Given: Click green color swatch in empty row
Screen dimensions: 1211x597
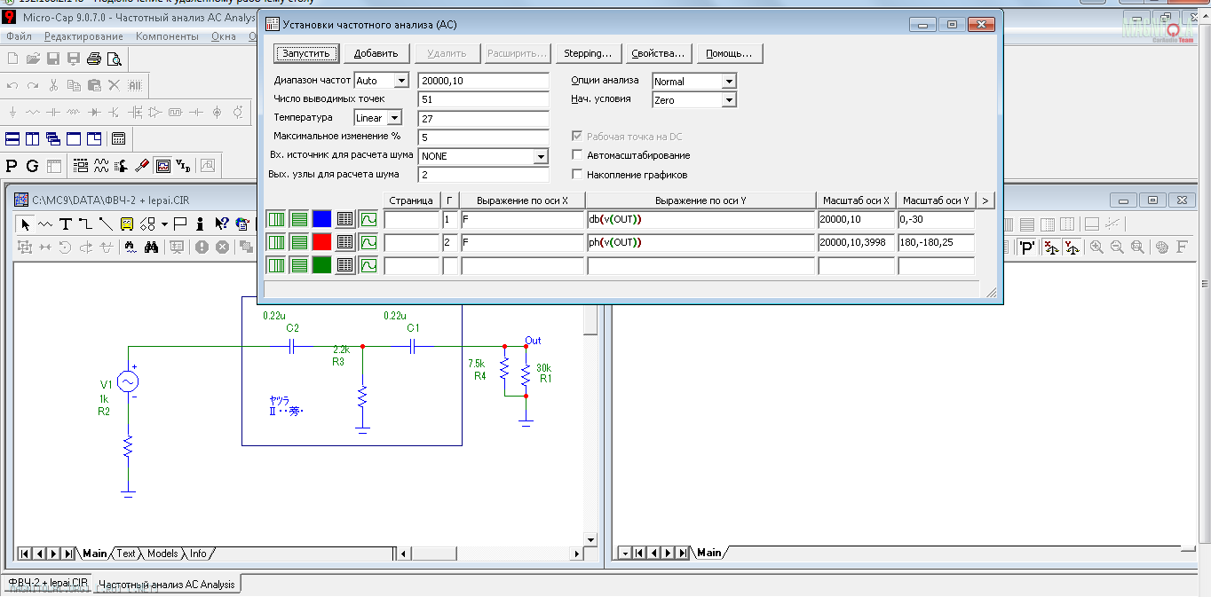Looking at the screenshot, I should (322, 264).
